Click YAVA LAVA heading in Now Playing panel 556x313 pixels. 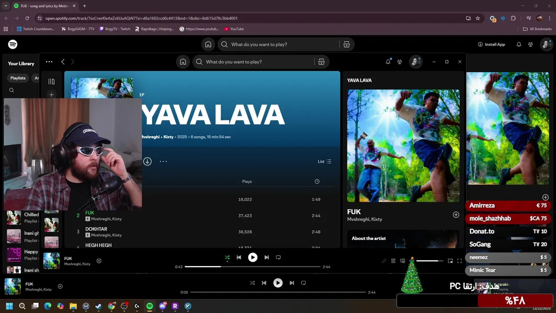[x=359, y=80]
